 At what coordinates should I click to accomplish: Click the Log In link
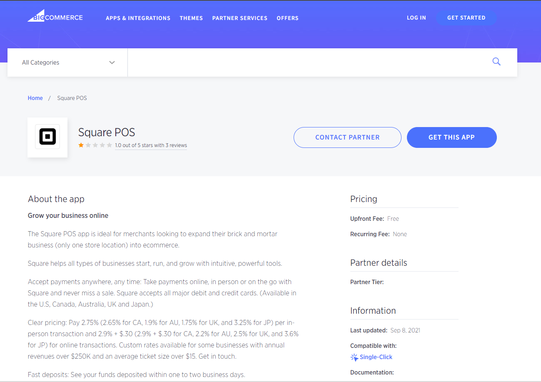coord(416,18)
